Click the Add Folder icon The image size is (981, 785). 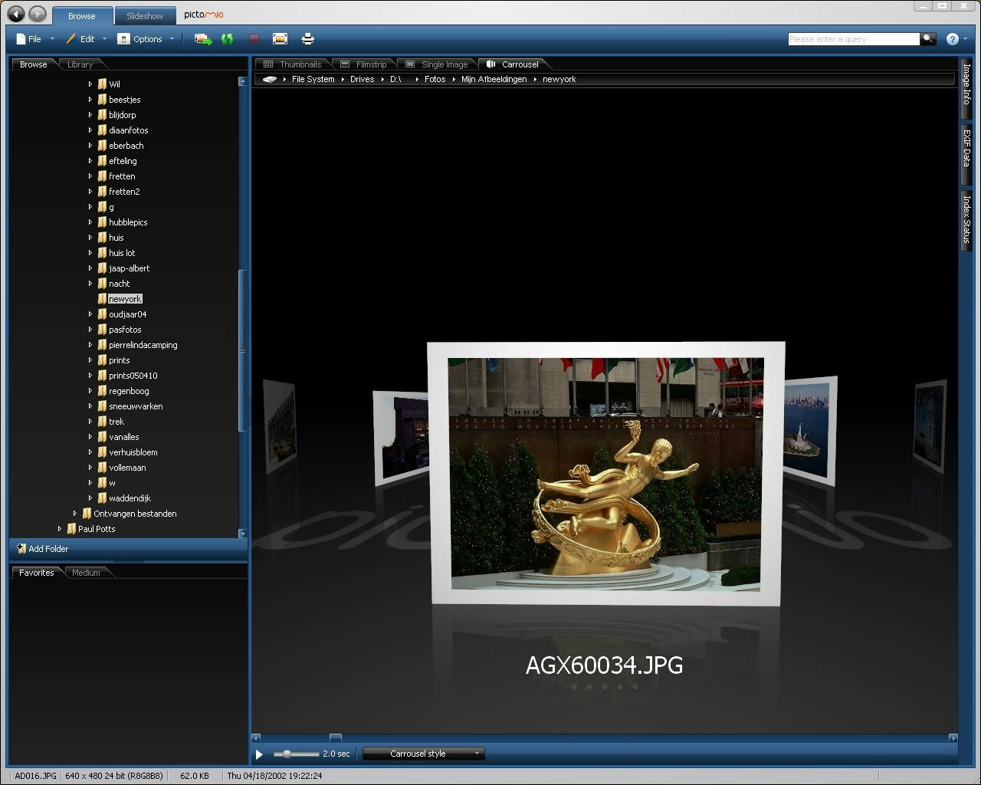(x=21, y=549)
